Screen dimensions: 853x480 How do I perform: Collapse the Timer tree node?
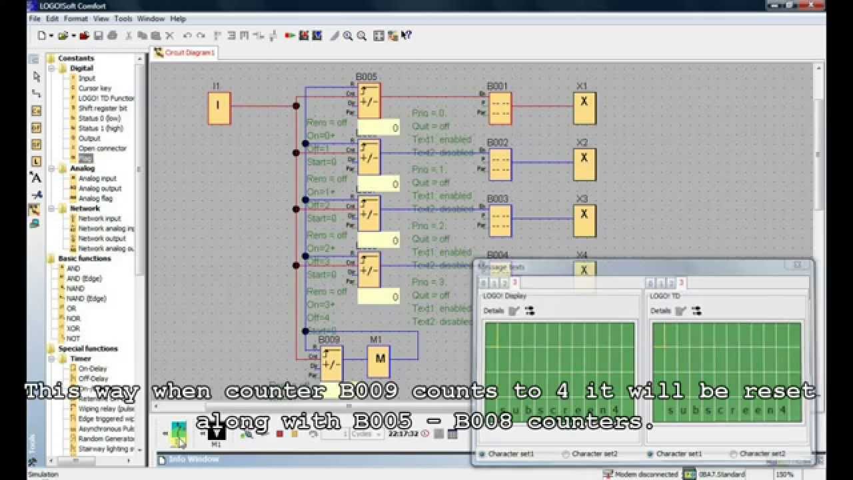pyautogui.click(x=51, y=359)
